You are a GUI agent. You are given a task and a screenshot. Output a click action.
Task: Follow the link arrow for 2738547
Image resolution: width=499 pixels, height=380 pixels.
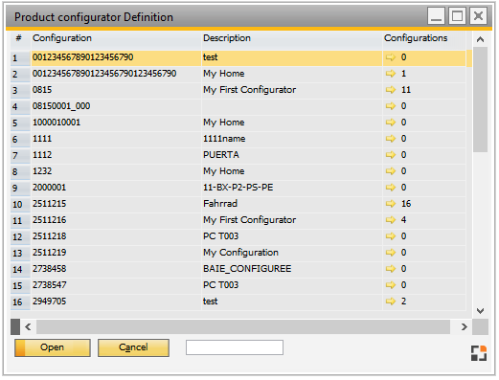pyautogui.click(x=390, y=285)
